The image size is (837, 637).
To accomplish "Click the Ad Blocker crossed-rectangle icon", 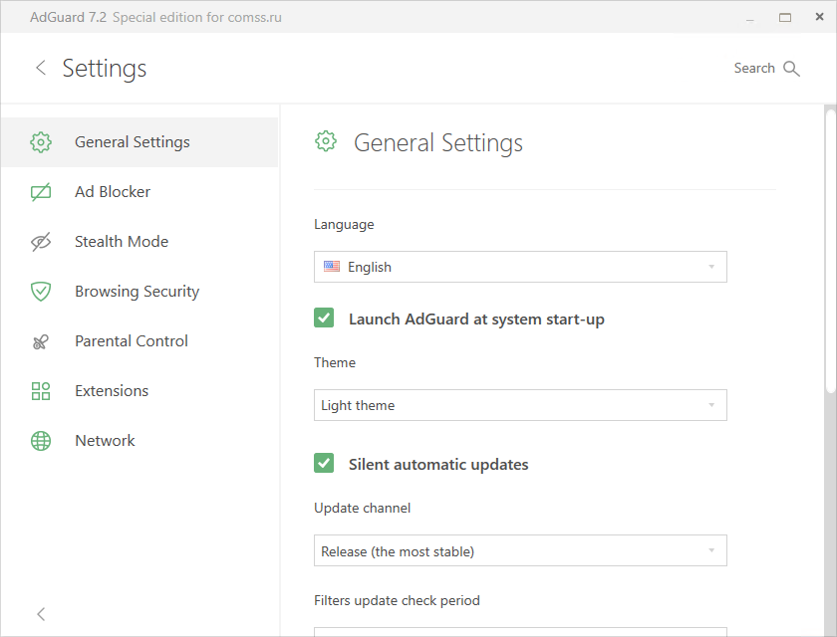I will click(41, 192).
